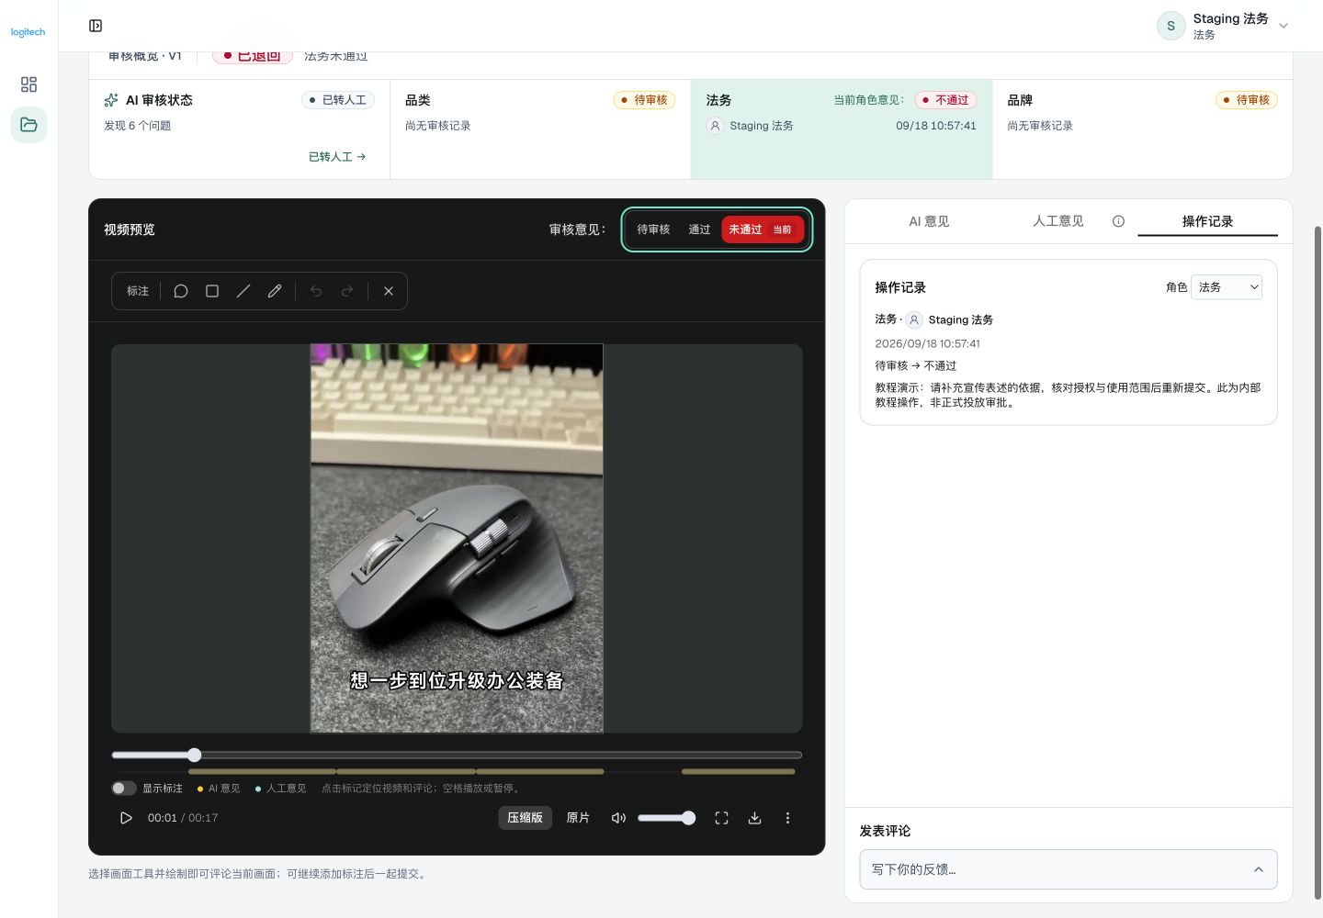The height and width of the screenshot is (918, 1323).
Task: Click the 人工意见 legend dot
Action: pos(258,789)
